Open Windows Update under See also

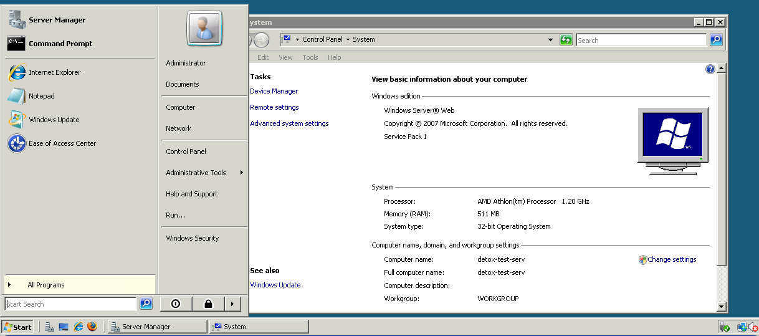275,285
